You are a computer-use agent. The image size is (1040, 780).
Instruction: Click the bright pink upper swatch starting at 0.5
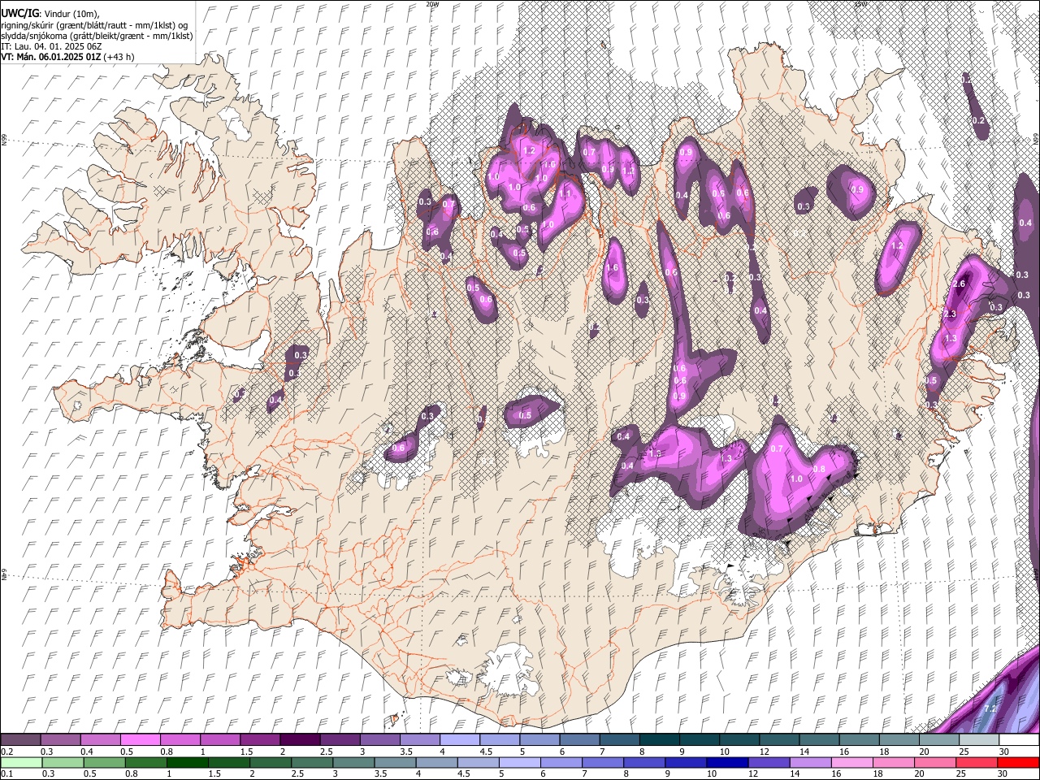tap(140, 740)
